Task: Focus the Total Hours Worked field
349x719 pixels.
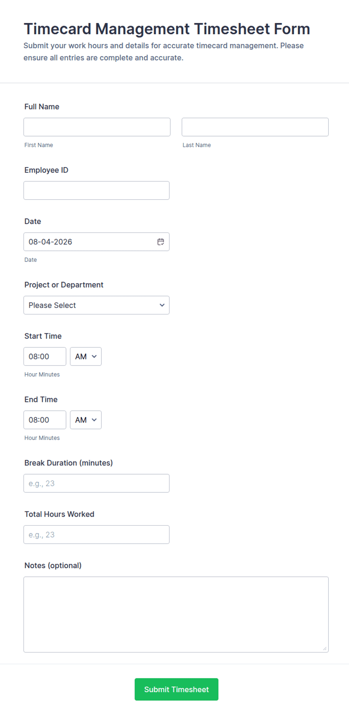Action: click(x=96, y=535)
